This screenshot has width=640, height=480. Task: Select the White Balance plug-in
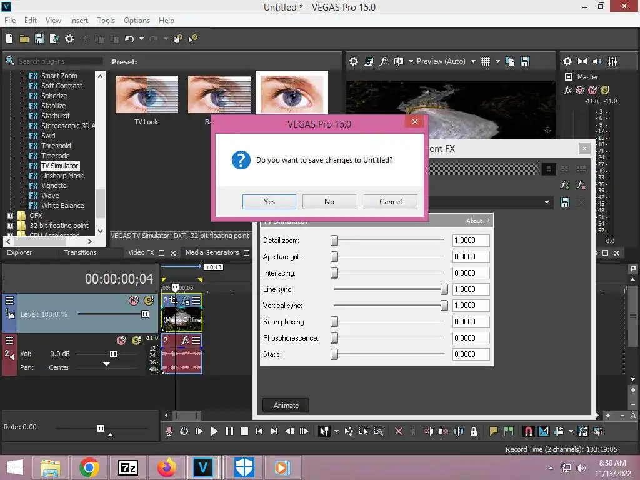(62, 206)
